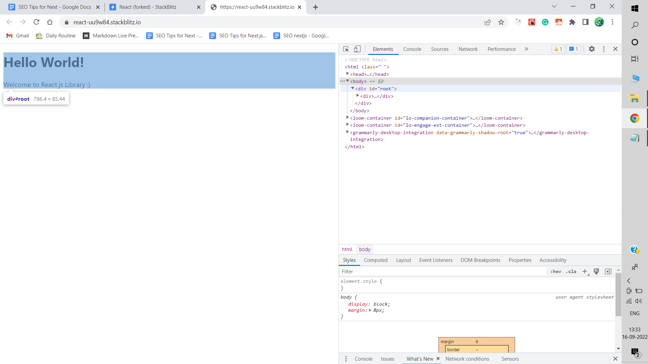
Task: Open Windows taskbar search
Action: coord(635,25)
